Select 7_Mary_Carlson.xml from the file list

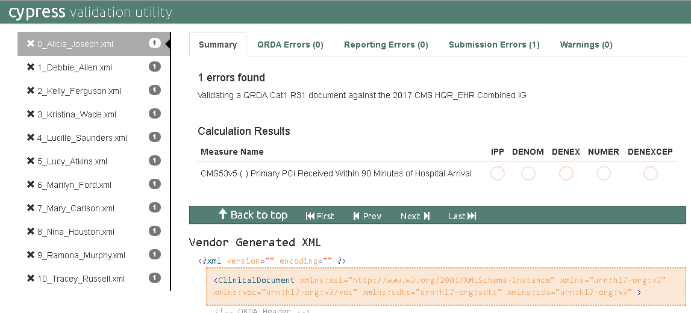click(x=75, y=208)
